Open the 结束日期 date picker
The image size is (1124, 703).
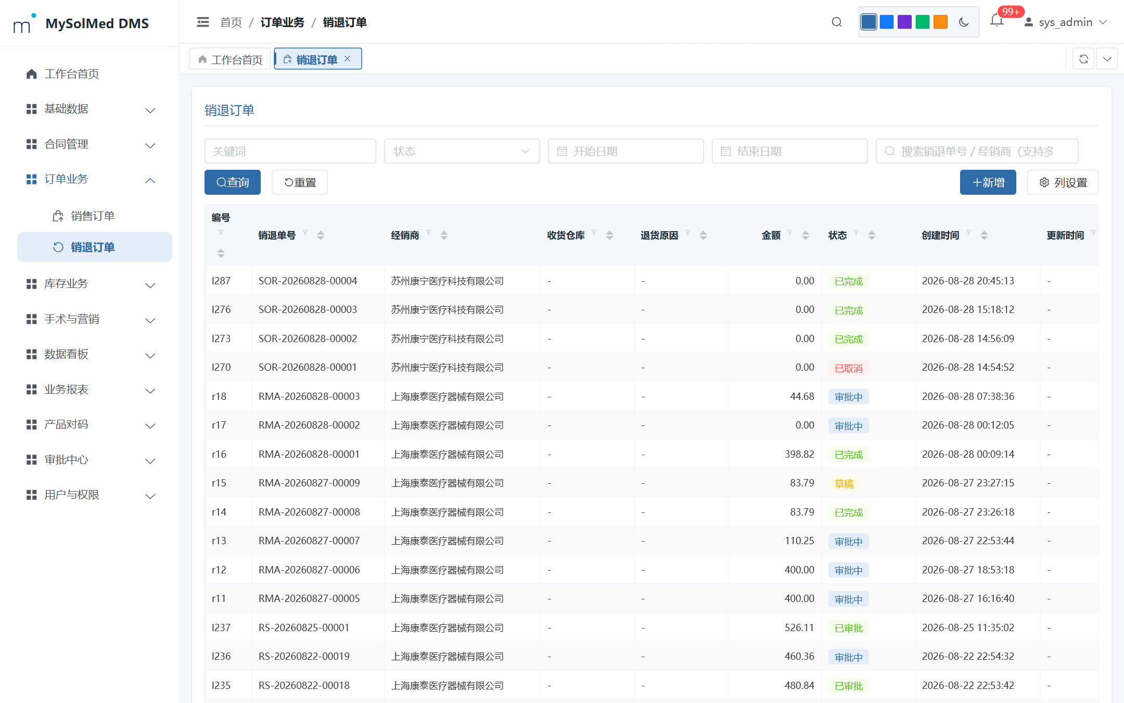click(790, 151)
